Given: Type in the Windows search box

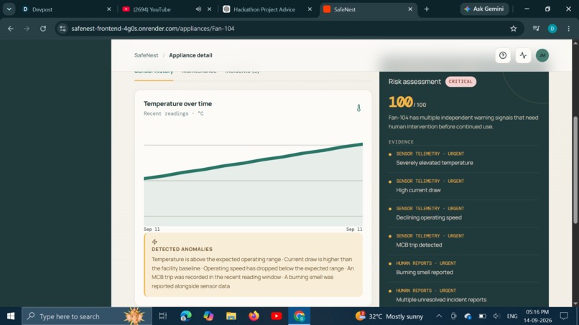Looking at the screenshot, I should (86, 316).
